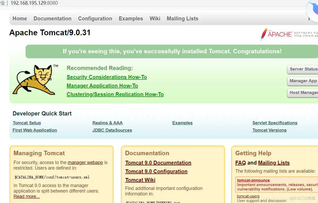
Task: Open JDBC DataSources link
Action: [112, 130]
